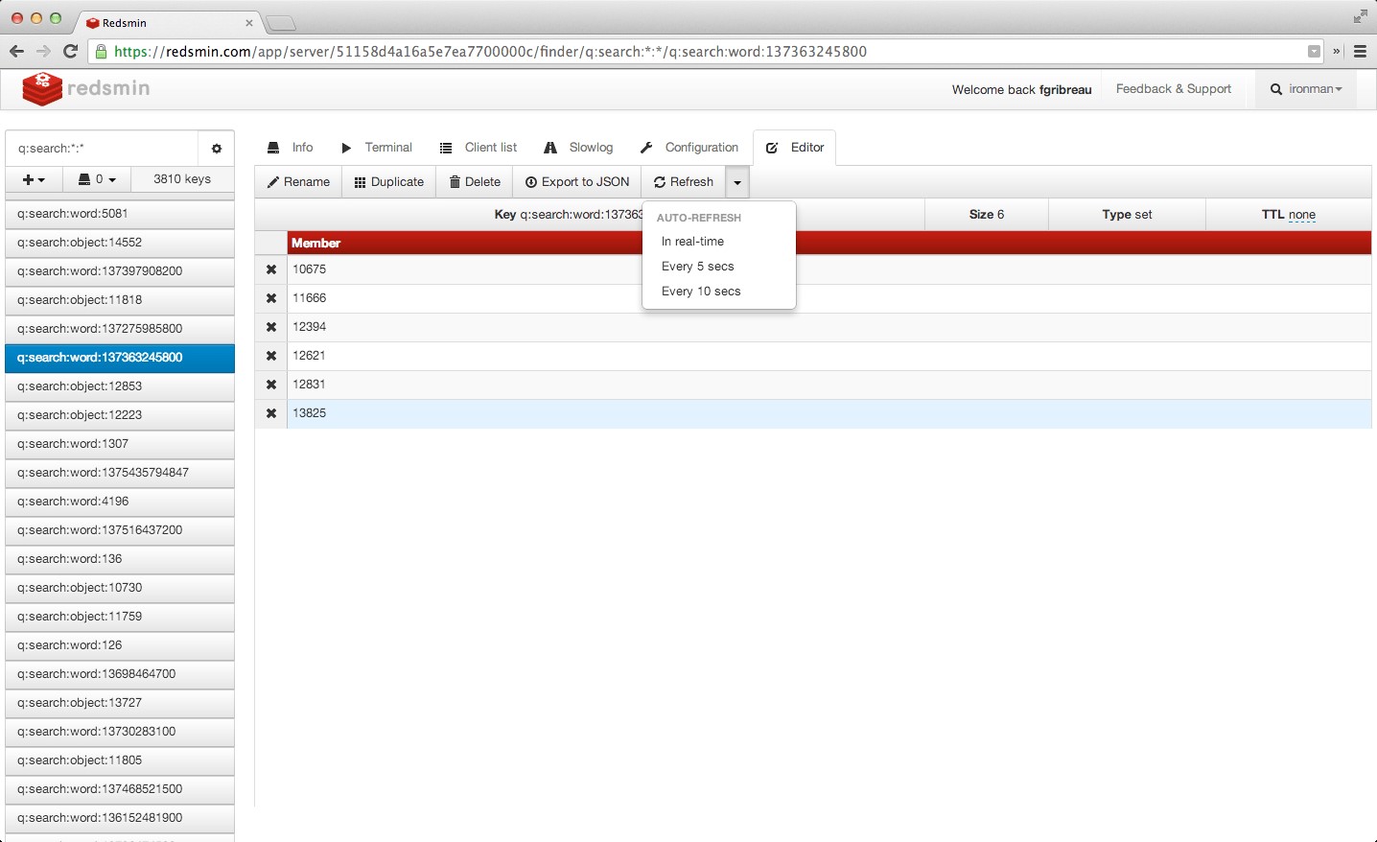Viewport: 1377px width, 842px height.
Task: Choose Every 5 secs auto-refresh
Action: 697,267
